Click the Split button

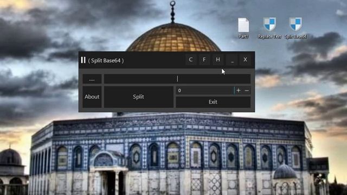[139, 97]
